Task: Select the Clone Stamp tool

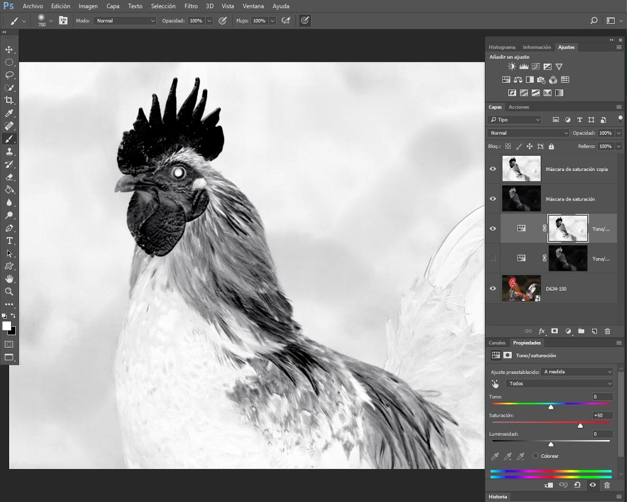Action: point(9,151)
